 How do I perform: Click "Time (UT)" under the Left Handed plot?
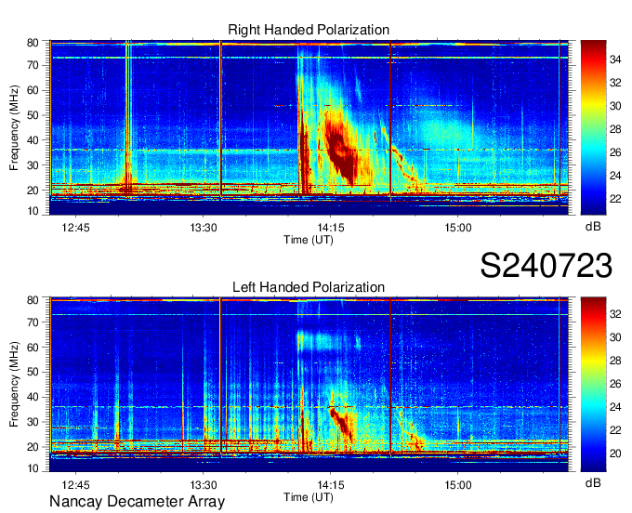pos(309,497)
